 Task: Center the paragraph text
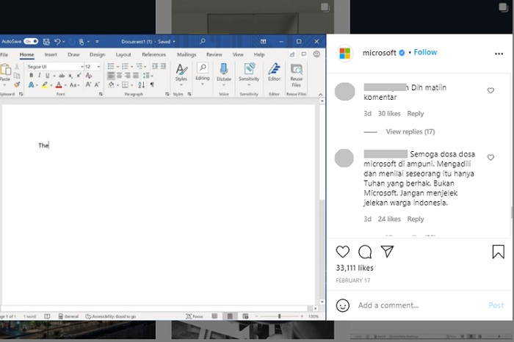(x=119, y=76)
